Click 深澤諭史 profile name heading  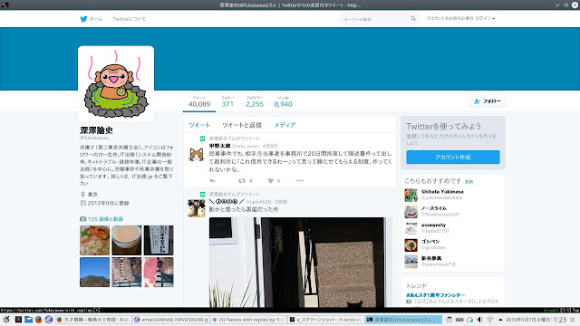pos(96,130)
